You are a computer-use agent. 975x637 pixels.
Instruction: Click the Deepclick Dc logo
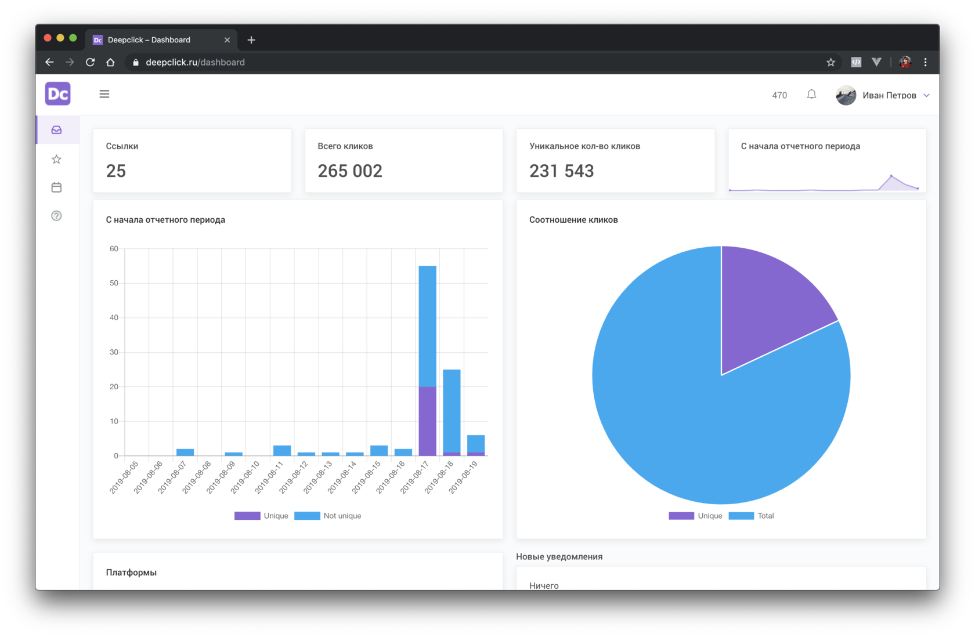click(x=57, y=94)
